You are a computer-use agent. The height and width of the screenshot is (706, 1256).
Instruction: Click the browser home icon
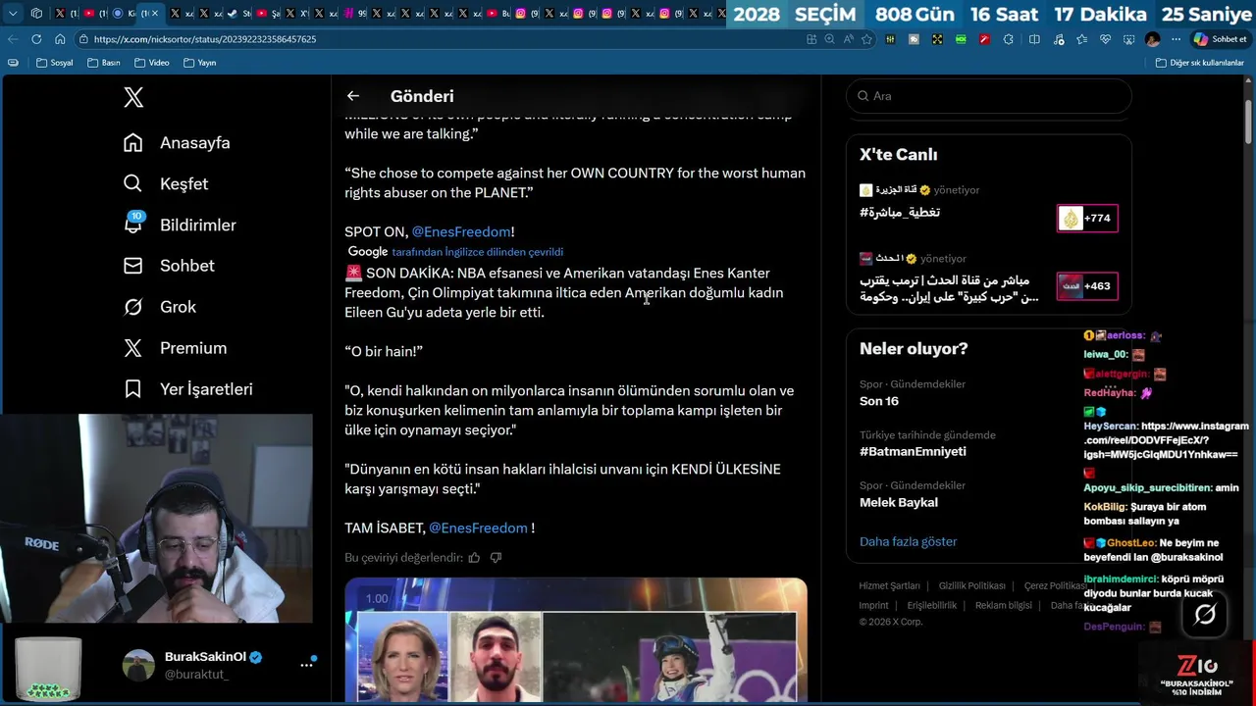(x=60, y=39)
